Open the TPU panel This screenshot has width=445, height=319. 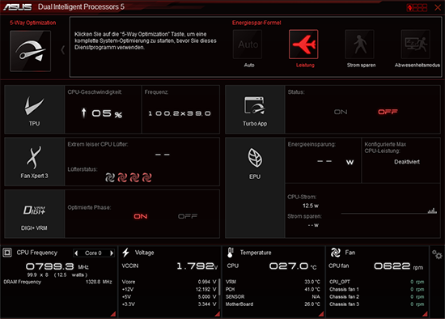34,109
